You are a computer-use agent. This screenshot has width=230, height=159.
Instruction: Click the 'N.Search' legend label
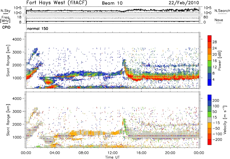[x=222, y=11]
